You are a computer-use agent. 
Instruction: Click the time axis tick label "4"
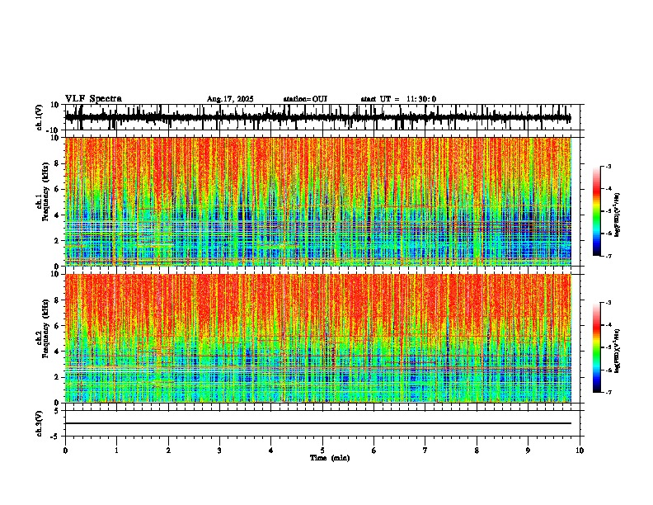[271, 451]
